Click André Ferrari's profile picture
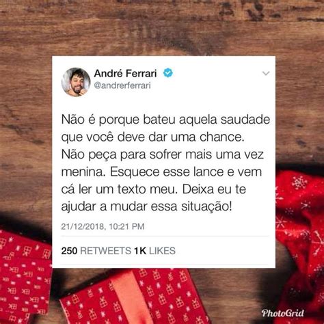Screen dimensions: 324x324 click(x=76, y=82)
